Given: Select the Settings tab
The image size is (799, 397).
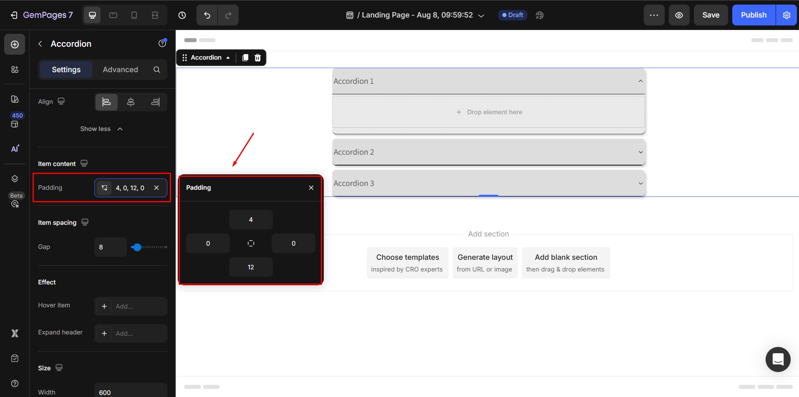Looking at the screenshot, I should pos(66,70).
